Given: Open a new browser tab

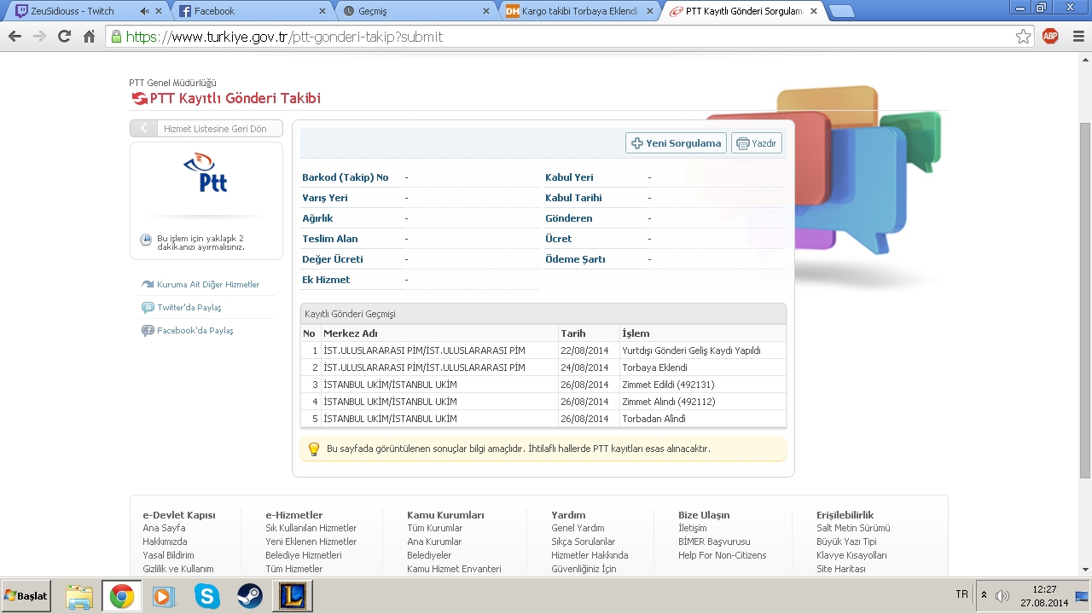Looking at the screenshot, I should click(841, 11).
